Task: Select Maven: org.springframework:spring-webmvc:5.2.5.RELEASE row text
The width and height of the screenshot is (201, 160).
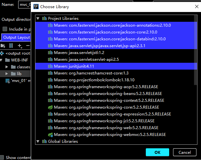Action: (110, 135)
